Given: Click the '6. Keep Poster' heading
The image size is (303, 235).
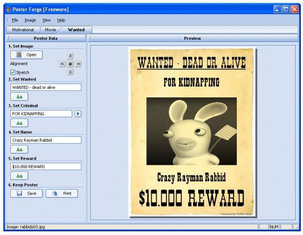Looking at the screenshot, I should [23, 185].
